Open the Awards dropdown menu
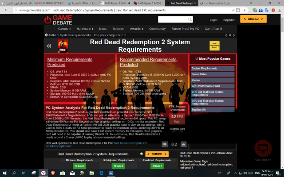The image size is (284, 177). [x=137, y=29]
